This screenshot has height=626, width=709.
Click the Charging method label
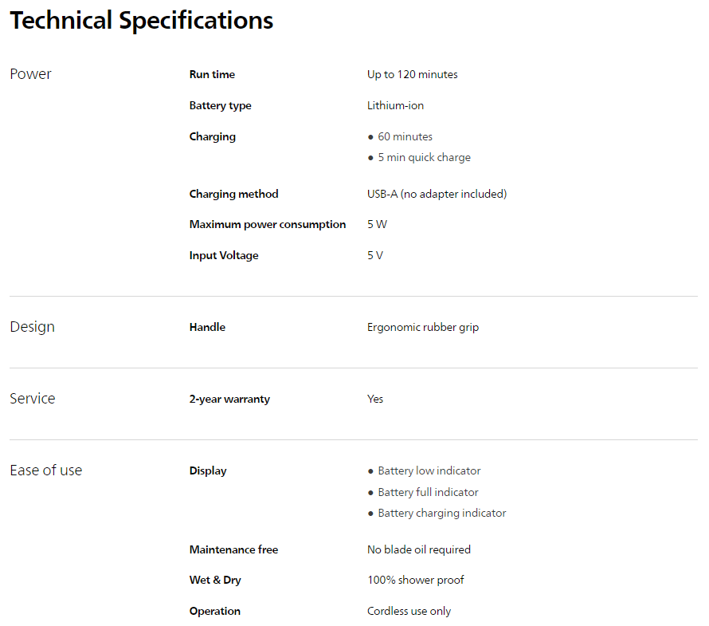pyautogui.click(x=233, y=194)
